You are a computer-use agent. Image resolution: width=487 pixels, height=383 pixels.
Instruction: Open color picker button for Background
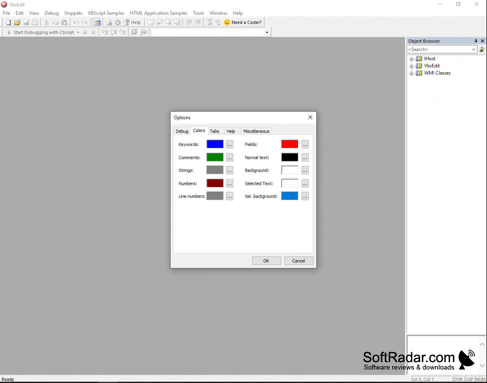pos(305,170)
